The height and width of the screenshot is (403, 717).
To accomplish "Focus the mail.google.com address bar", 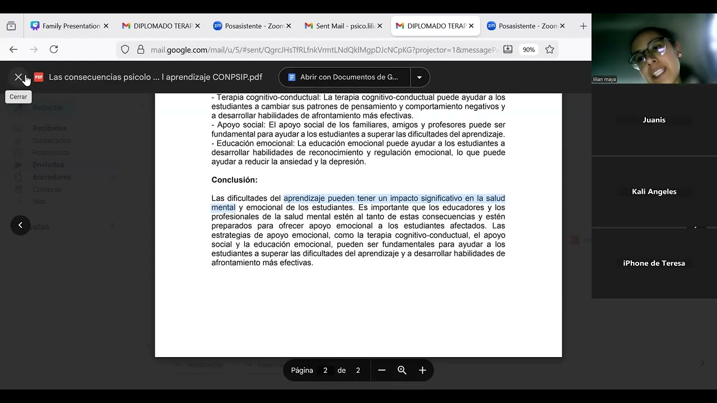I will click(324, 50).
